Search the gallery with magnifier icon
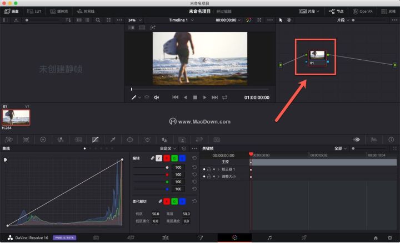The image size is (400, 243). click(x=98, y=20)
